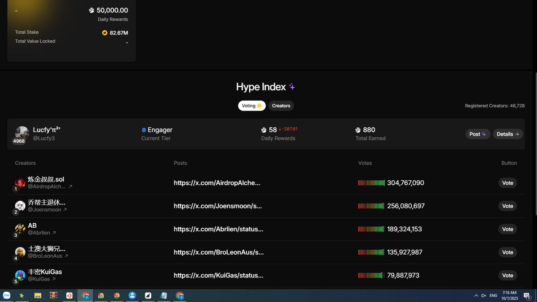Open the x.com/BroLeonAus post link
This screenshot has width=537, height=302.
[x=219, y=252]
